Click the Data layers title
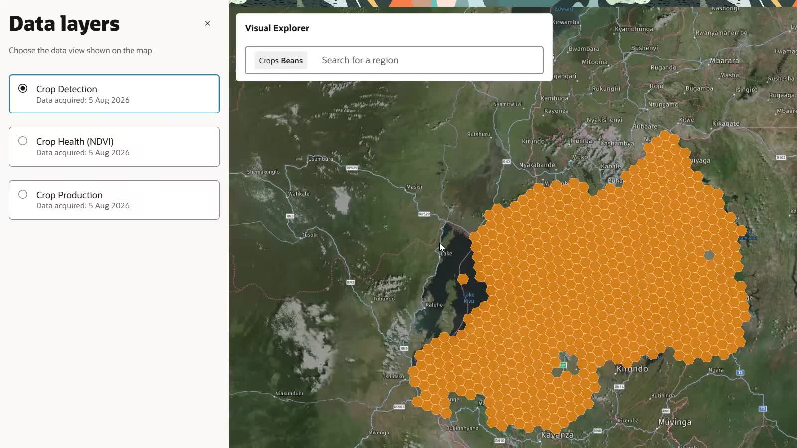Screen dimensions: 797x448 tap(64, 24)
